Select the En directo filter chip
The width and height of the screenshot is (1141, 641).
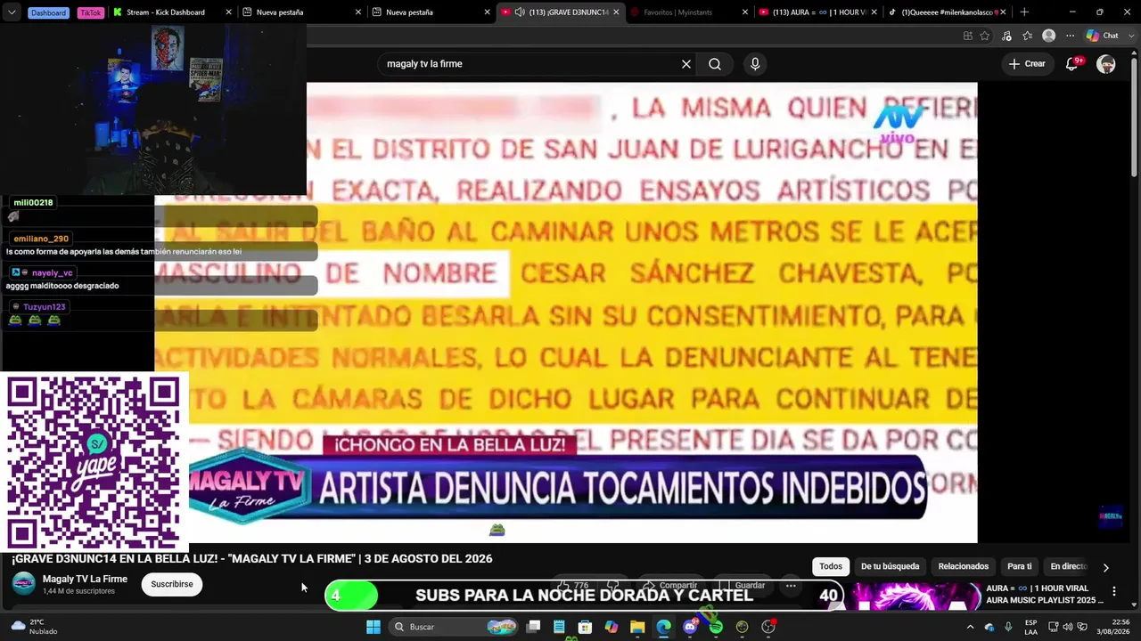click(x=1069, y=566)
